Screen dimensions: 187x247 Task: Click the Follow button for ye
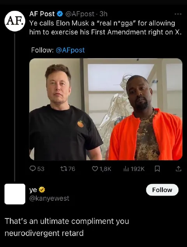162,190
